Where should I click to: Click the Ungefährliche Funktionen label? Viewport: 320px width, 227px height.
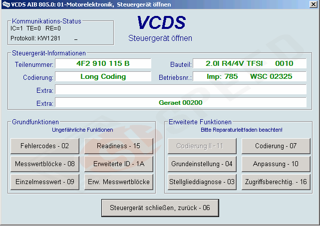(82, 130)
